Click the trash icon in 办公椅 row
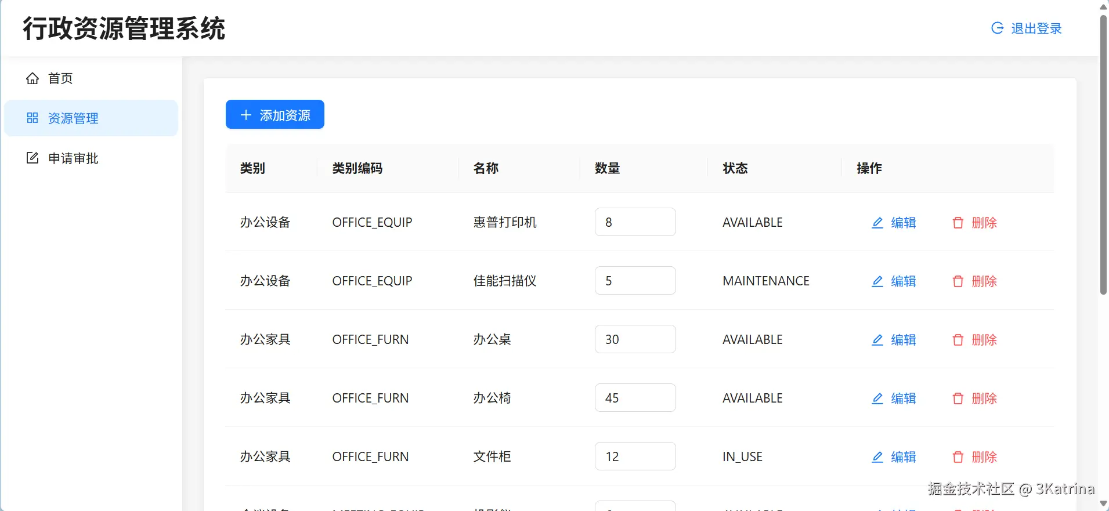Screen dimensions: 1109x511 point(958,398)
